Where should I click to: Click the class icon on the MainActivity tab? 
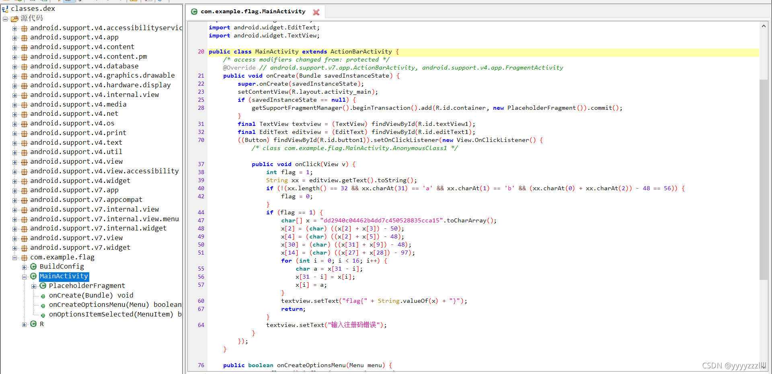point(194,12)
